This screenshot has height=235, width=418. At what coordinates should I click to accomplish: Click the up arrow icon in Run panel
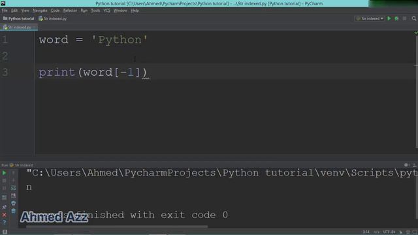click(x=13, y=173)
